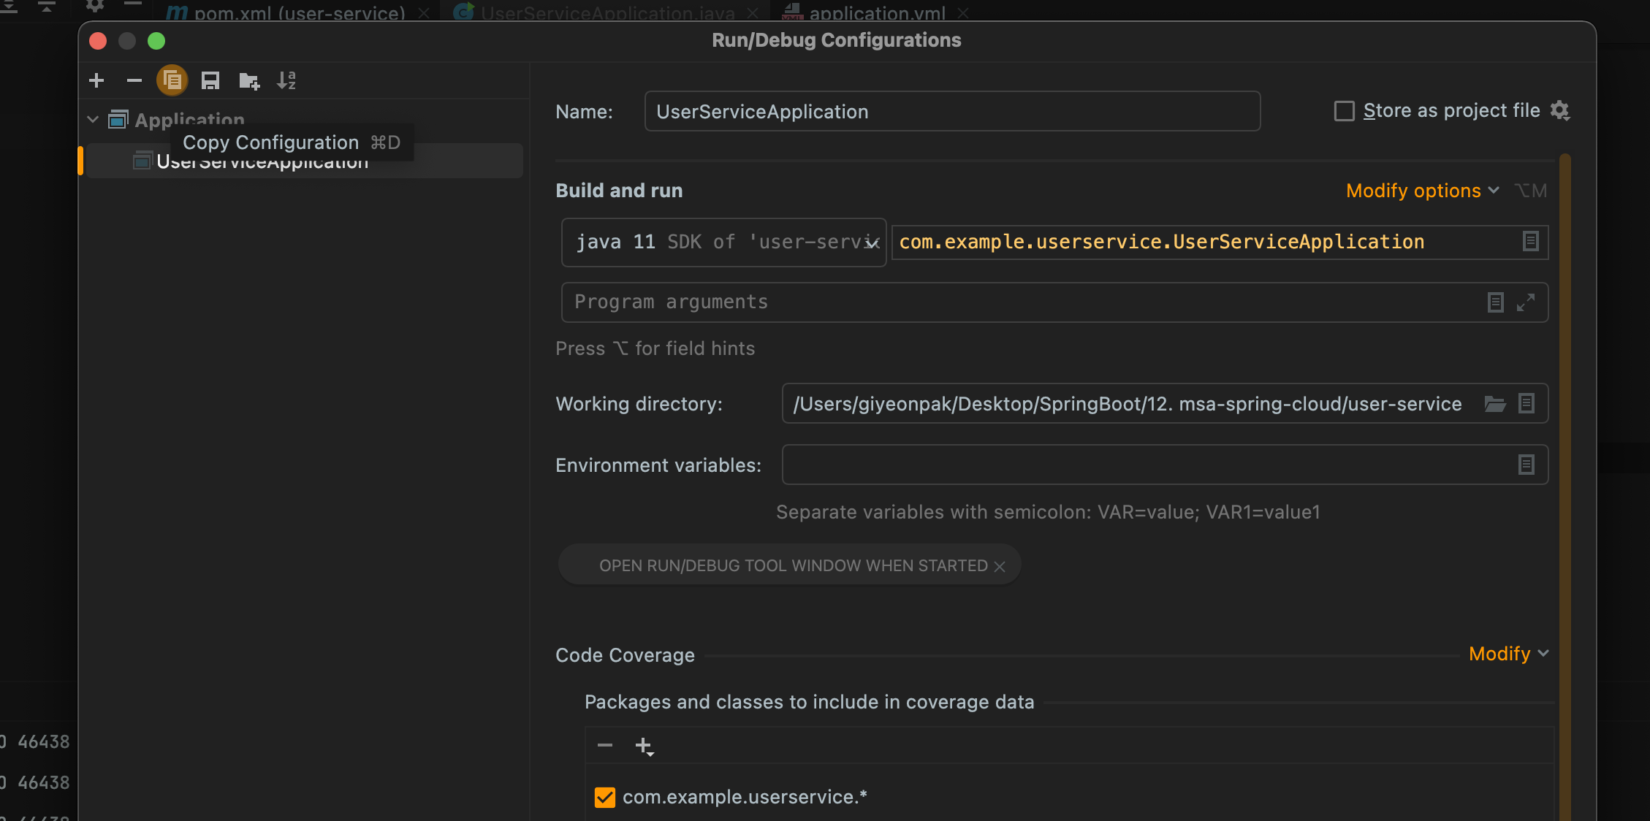Open the store-as-project-file gear settings

tap(1560, 110)
